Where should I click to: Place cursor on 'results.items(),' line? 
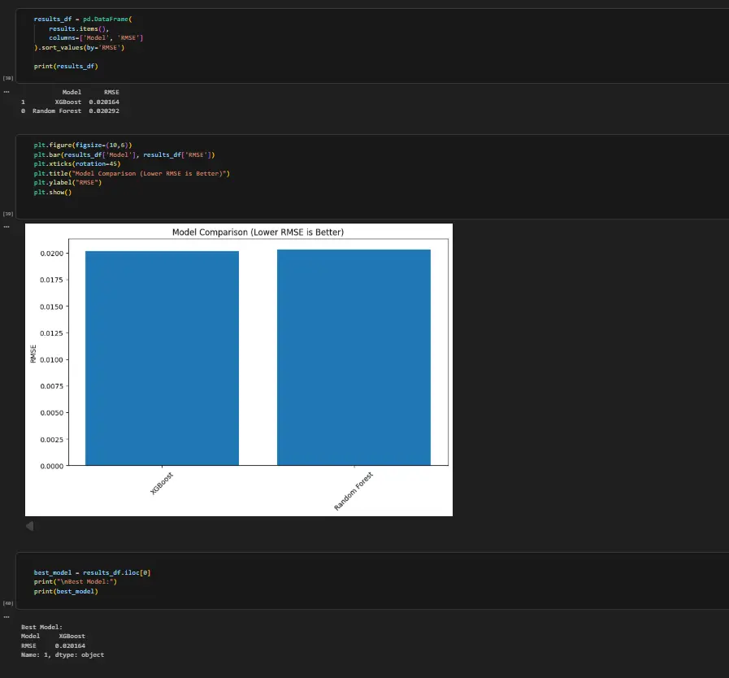79,28
